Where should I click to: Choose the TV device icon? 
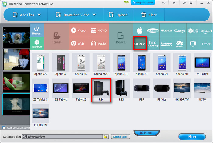pos(193,44)
